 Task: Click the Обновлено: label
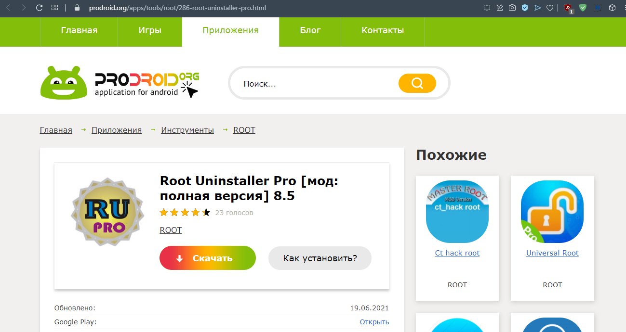click(75, 308)
